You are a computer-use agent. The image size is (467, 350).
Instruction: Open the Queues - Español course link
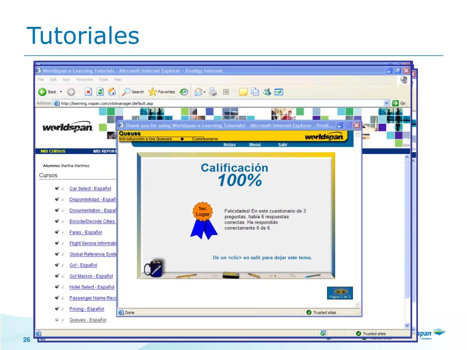(88, 320)
